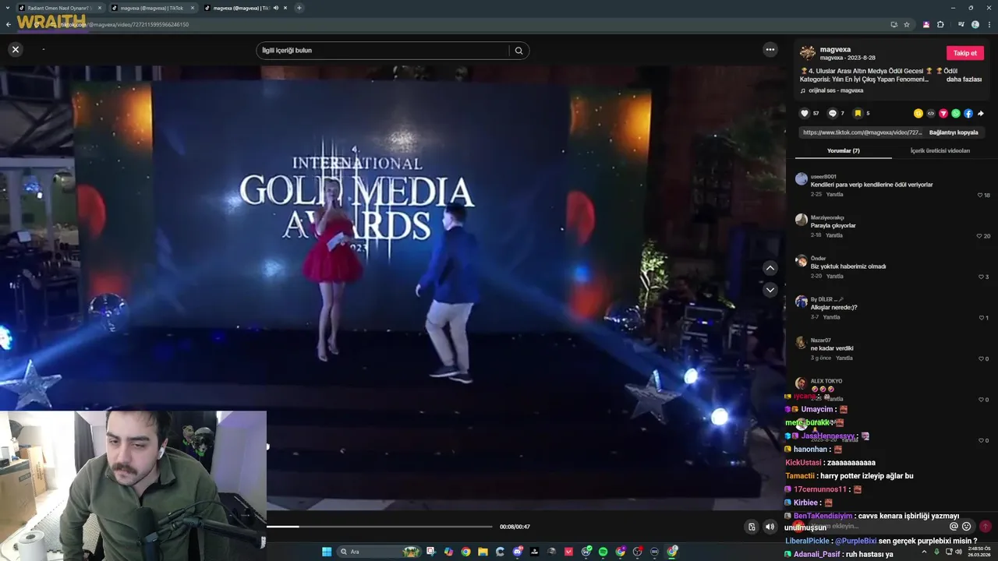The height and width of the screenshot is (561, 998).
Task: Open magvexa profile avatar
Action: [808, 52]
